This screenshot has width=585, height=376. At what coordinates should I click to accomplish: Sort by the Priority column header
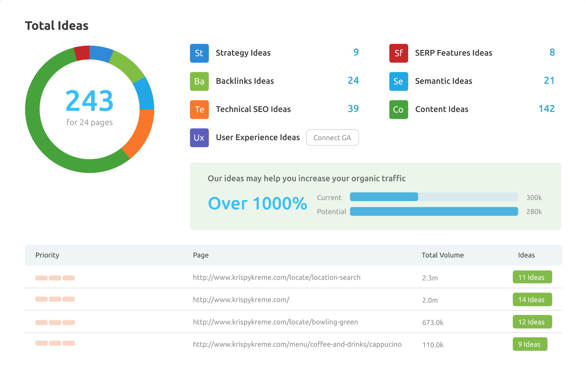47,255
